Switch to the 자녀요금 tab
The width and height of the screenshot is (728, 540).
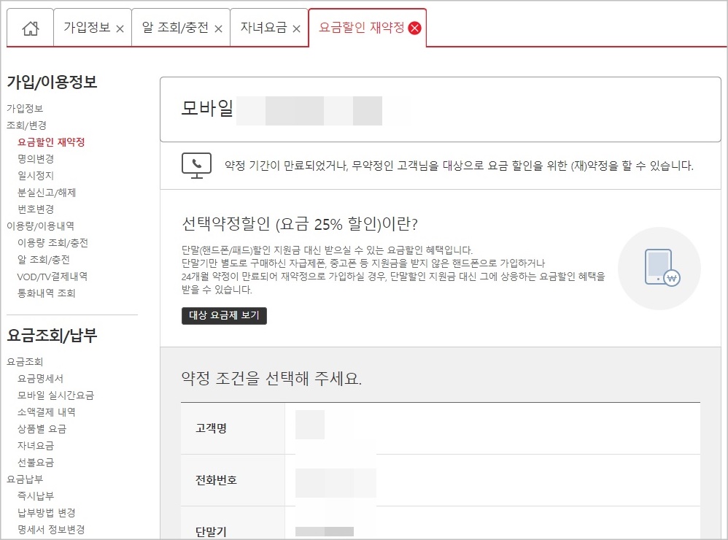coord(264,28)
